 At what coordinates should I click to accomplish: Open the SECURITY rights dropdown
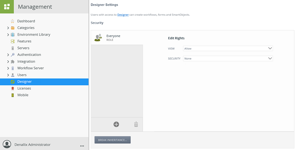pyautogui.click(x=228, y=58)
